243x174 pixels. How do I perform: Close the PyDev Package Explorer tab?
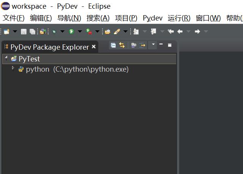point(94,47)
